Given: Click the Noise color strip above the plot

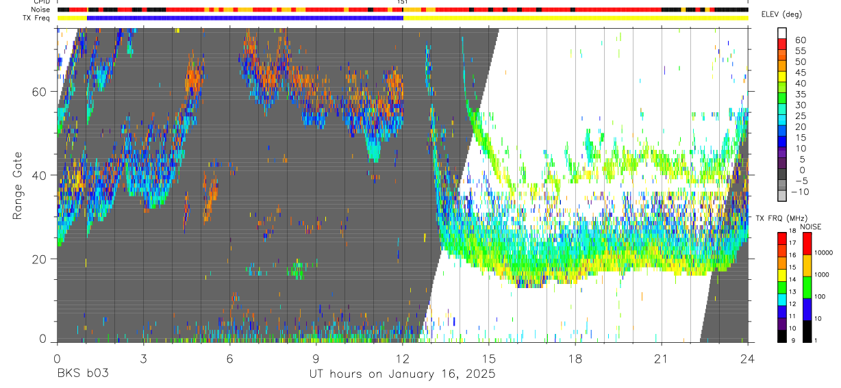Looking at the screenshot, I should pos(403,10).
